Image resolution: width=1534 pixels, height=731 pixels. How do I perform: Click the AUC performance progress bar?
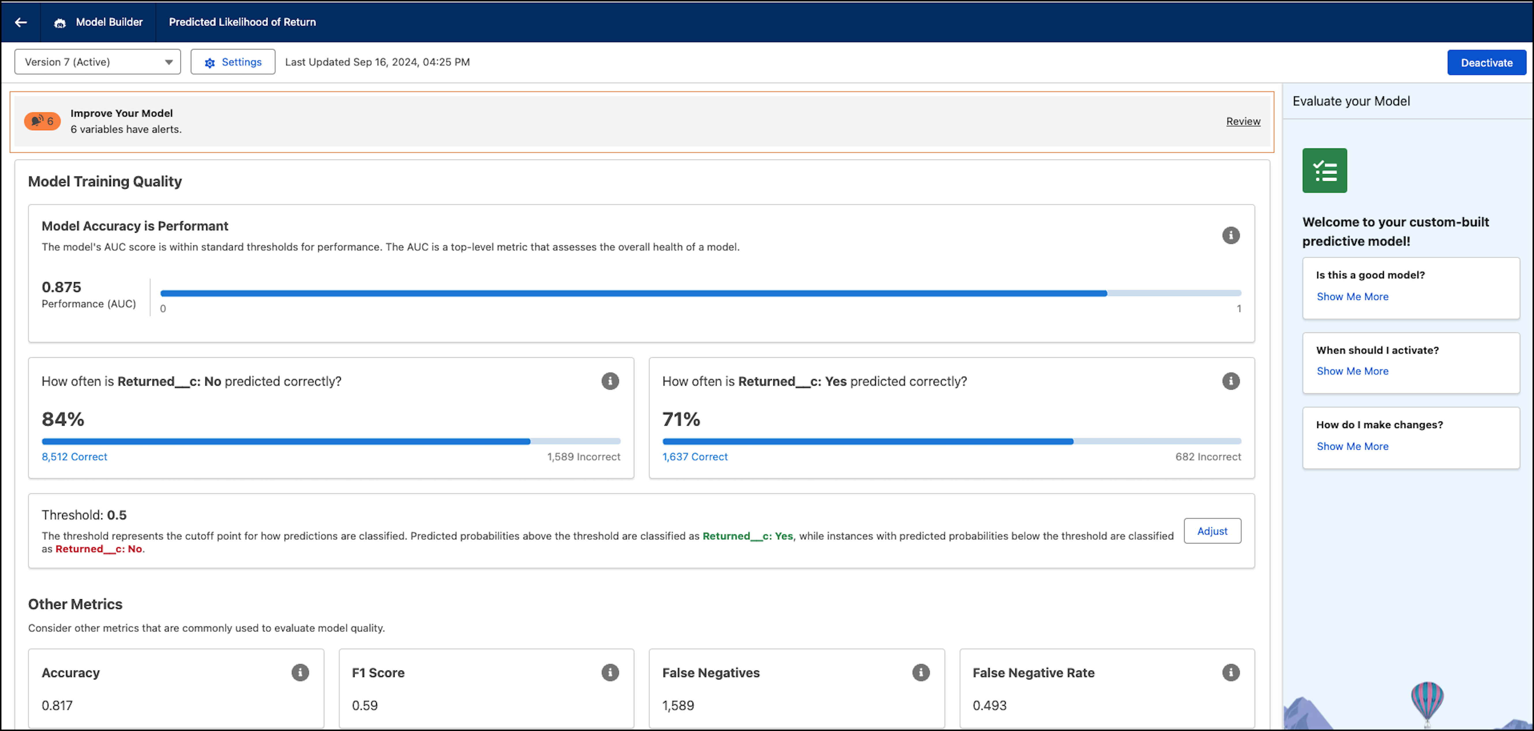pos(701,293)
